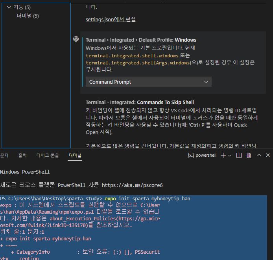Open the gear menu for Default Profile setting
Screen dimensions: 273x260
[x=76, y=39]
